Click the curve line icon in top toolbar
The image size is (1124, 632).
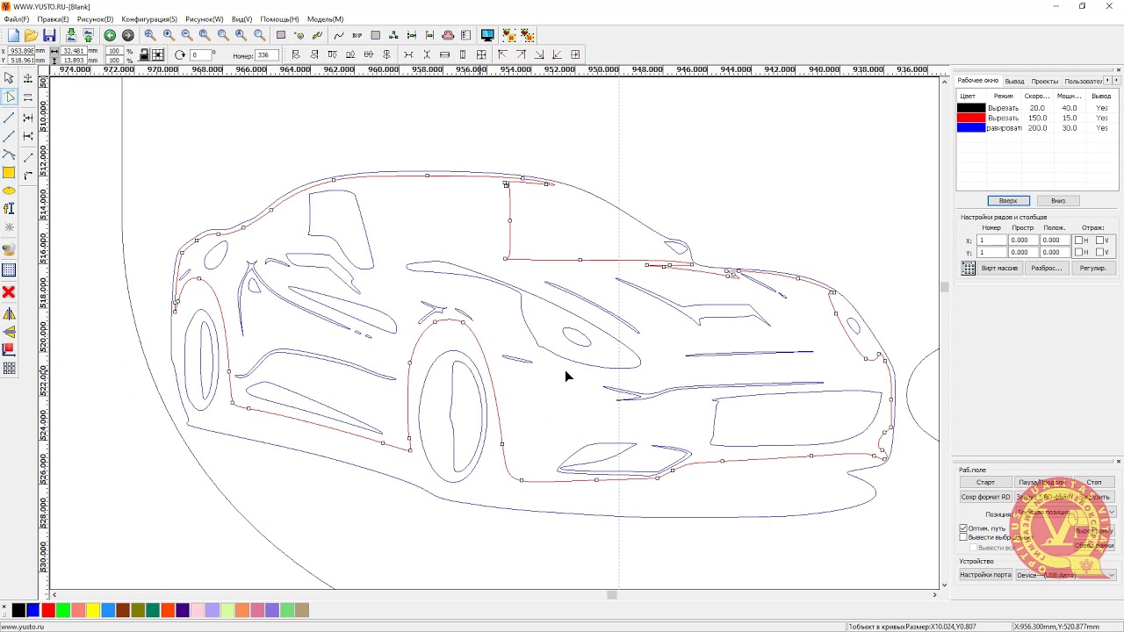[338, 35]
